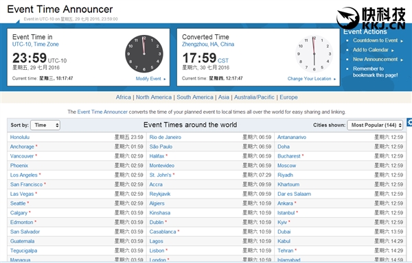Click the settings gear icon beside the table
The width and height of the screenshot is (412, 263).
pyautogui.click(x=409, y=122)
